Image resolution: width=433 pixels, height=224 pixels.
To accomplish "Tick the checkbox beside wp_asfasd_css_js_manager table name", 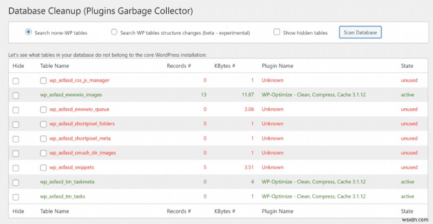I will pyautogui.click(x=43, y=81).
